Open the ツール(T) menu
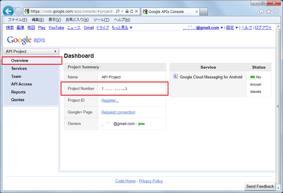Viewport: 283px width, 193px height. pyautogui.click(x=101, y=20)
